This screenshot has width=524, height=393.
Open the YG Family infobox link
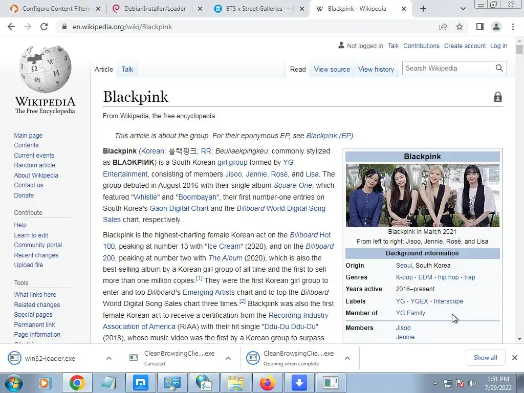tap(410, 313)
